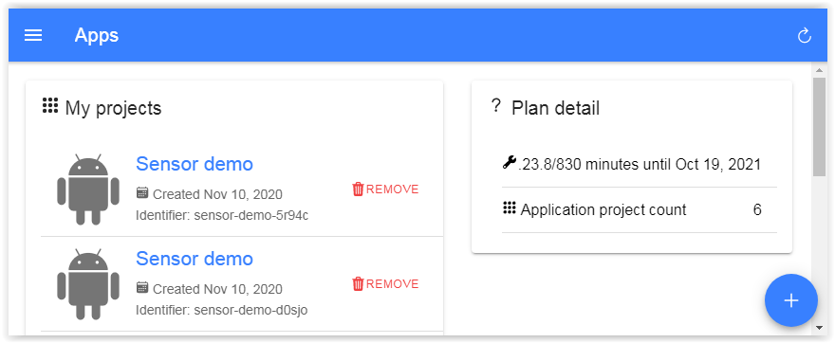The width and height of the screenshot is (835, 343).
Task: Click Android robot icon of sensor-demo-d0sjo
Action: coord(88,284)
